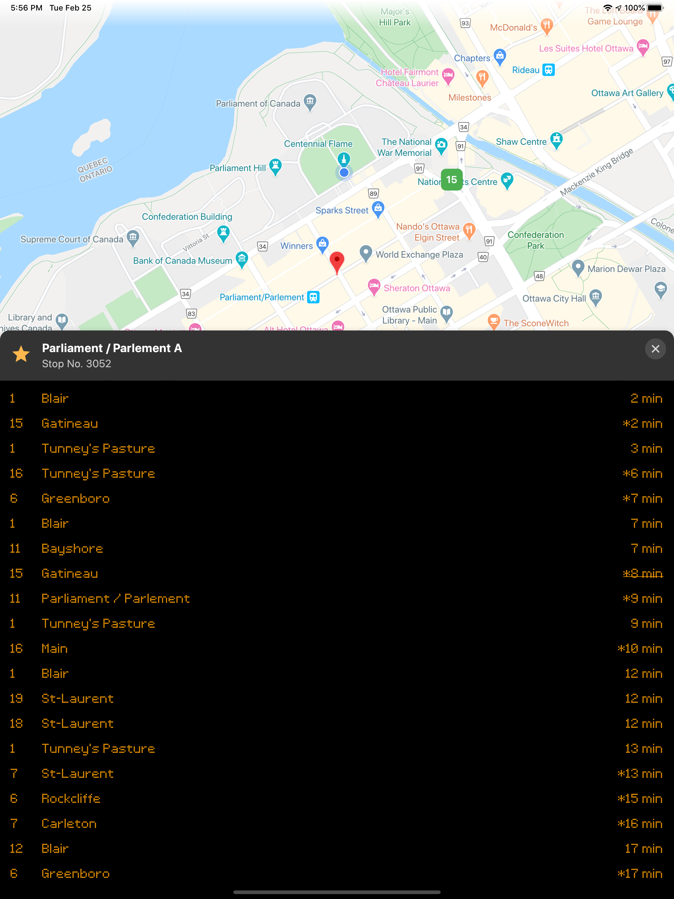Tap the Bank of Canada Museum pin

(x=242, y=260)
